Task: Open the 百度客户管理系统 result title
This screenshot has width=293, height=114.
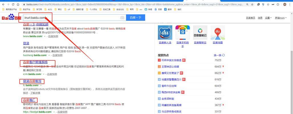Action: 35,62
